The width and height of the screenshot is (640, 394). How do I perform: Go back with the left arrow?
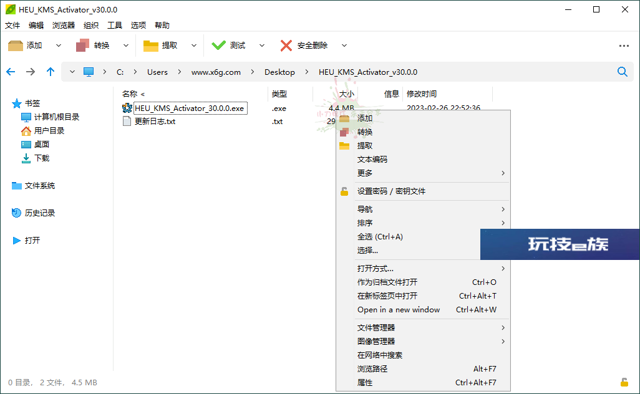pyautogui.click(x=11, y=72)
